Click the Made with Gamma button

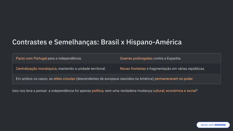[x=213, y=125]
